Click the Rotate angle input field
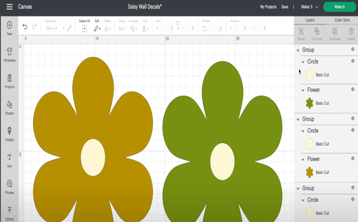 point(215,28)
